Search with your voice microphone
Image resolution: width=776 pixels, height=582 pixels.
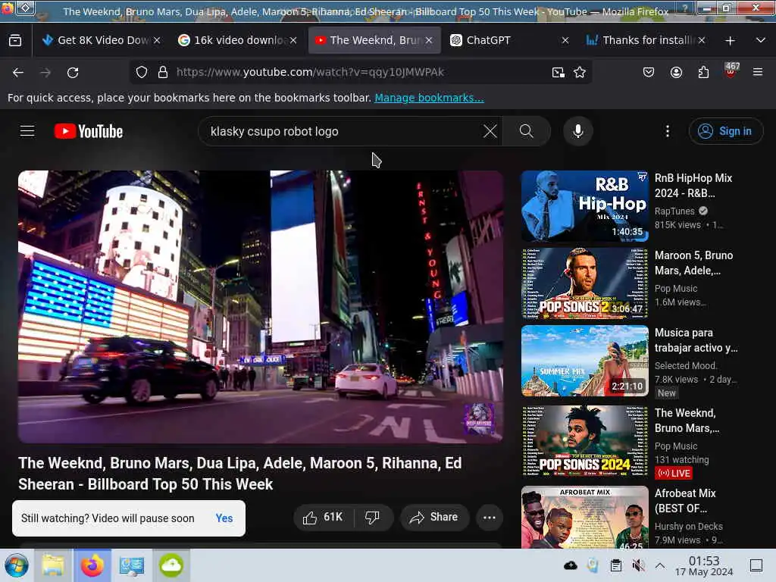577,131
